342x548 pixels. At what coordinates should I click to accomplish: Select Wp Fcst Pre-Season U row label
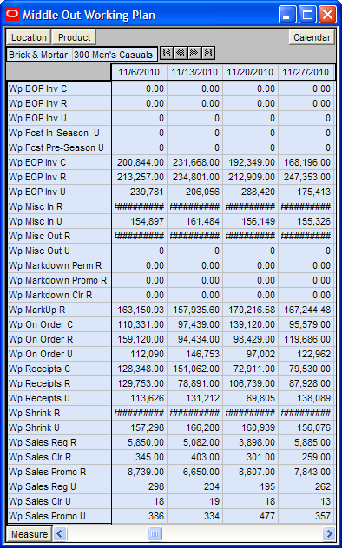coord(59,147)
